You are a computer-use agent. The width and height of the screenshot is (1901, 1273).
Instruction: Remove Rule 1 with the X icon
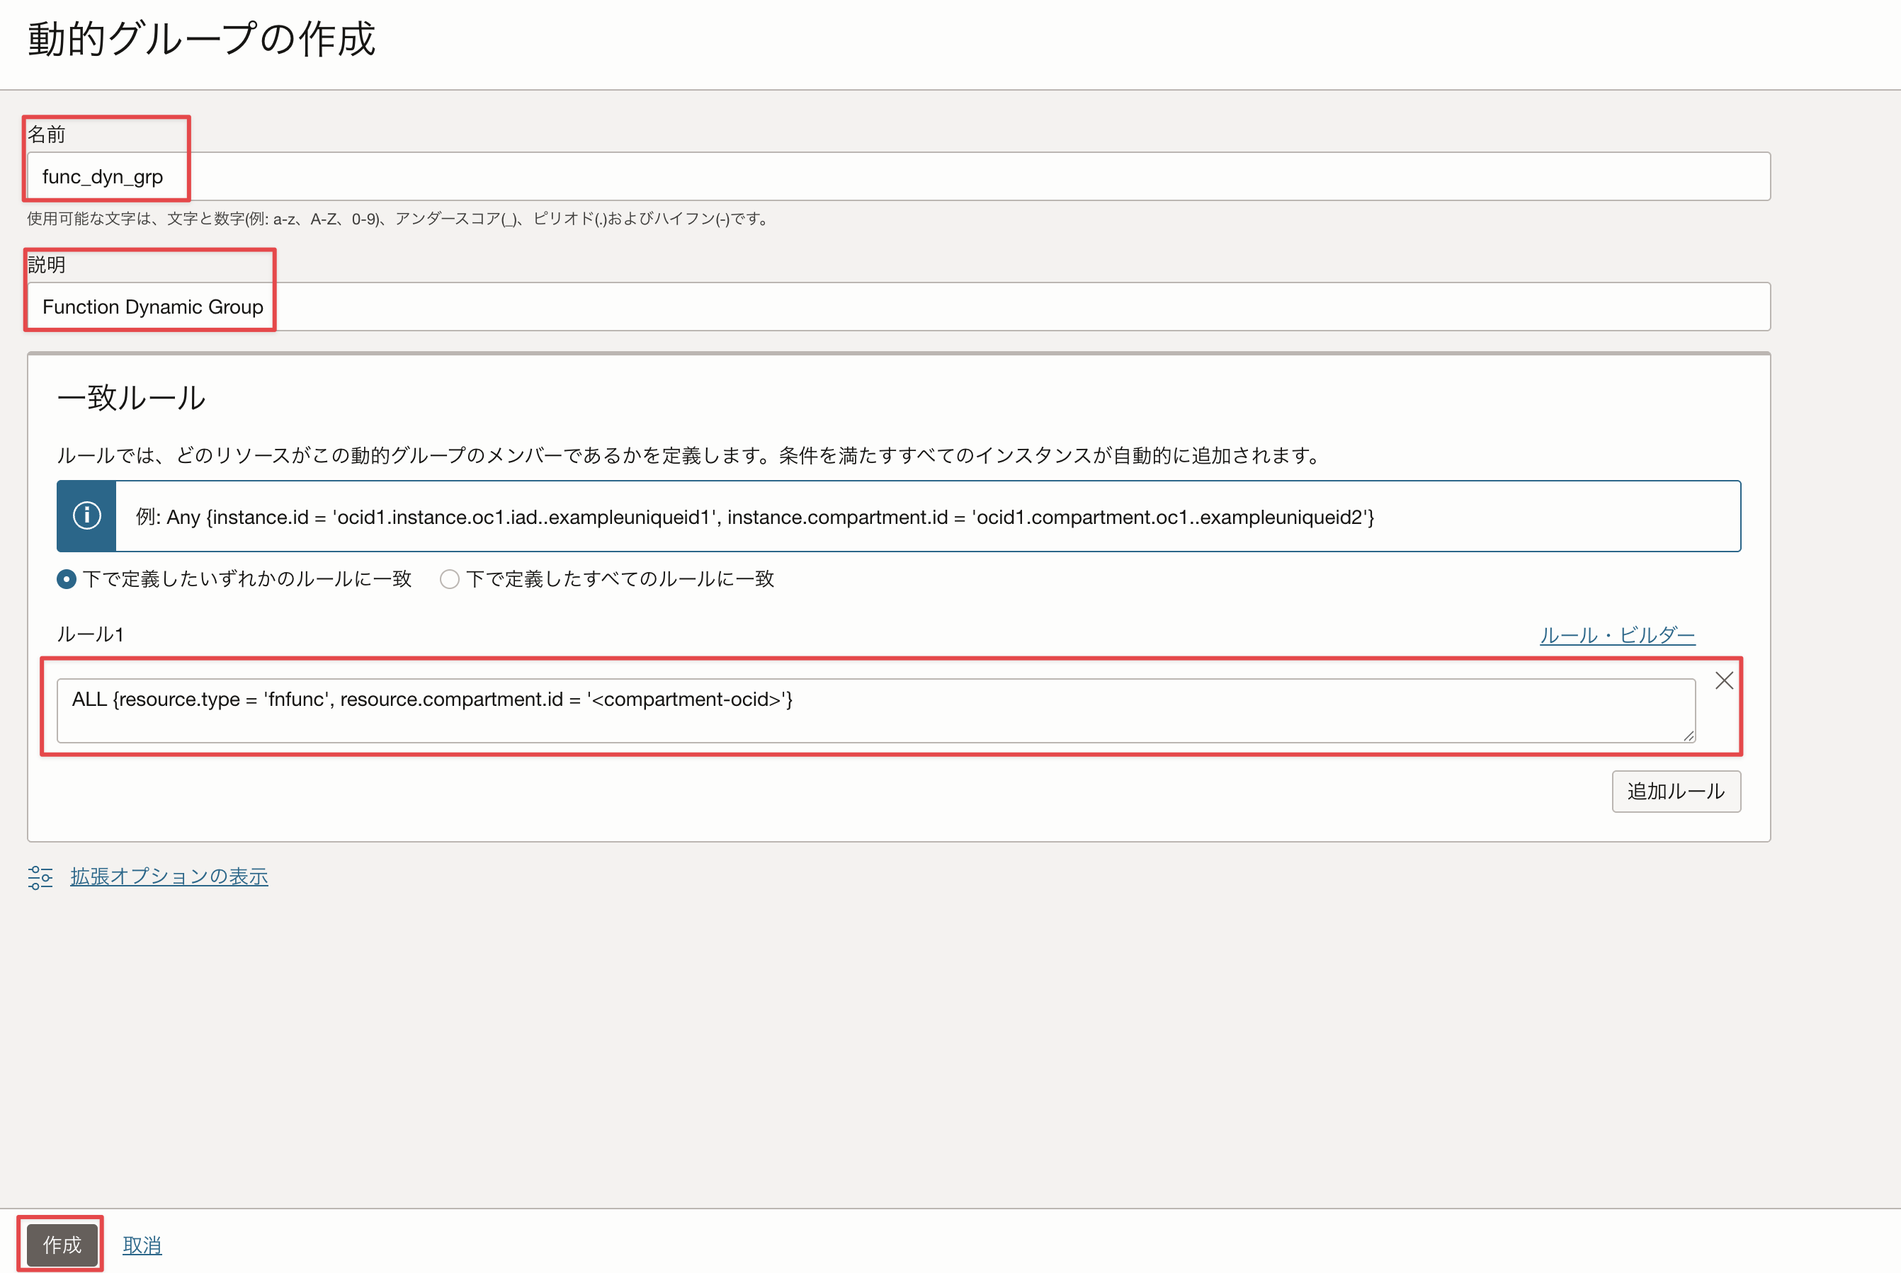pyautogui.click(x=1724, y=680)
